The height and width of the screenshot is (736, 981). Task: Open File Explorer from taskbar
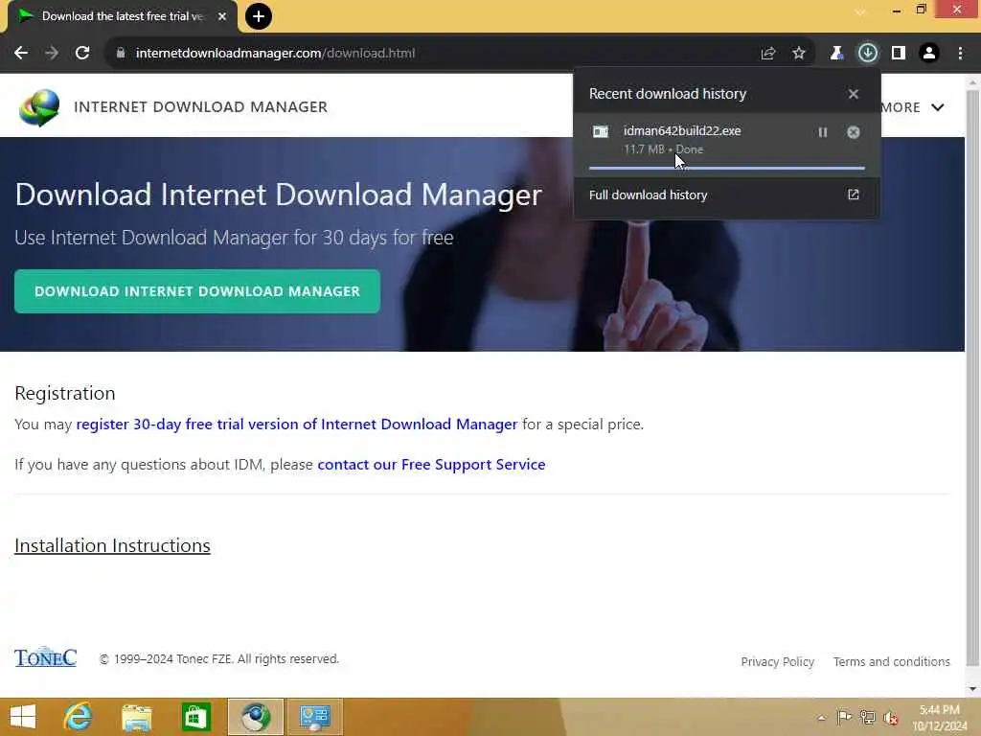(136, 717)
